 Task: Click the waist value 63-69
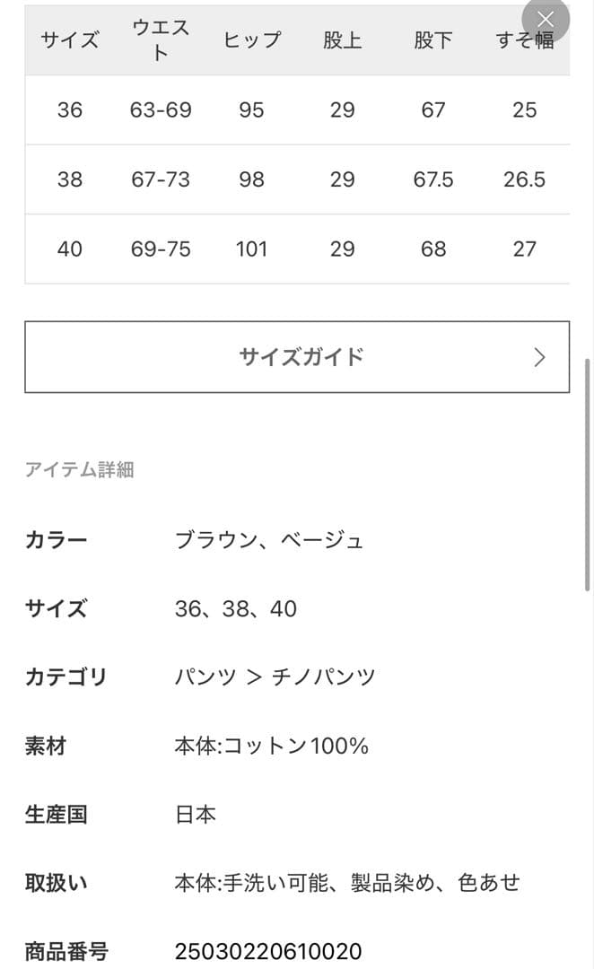point(161,109)
